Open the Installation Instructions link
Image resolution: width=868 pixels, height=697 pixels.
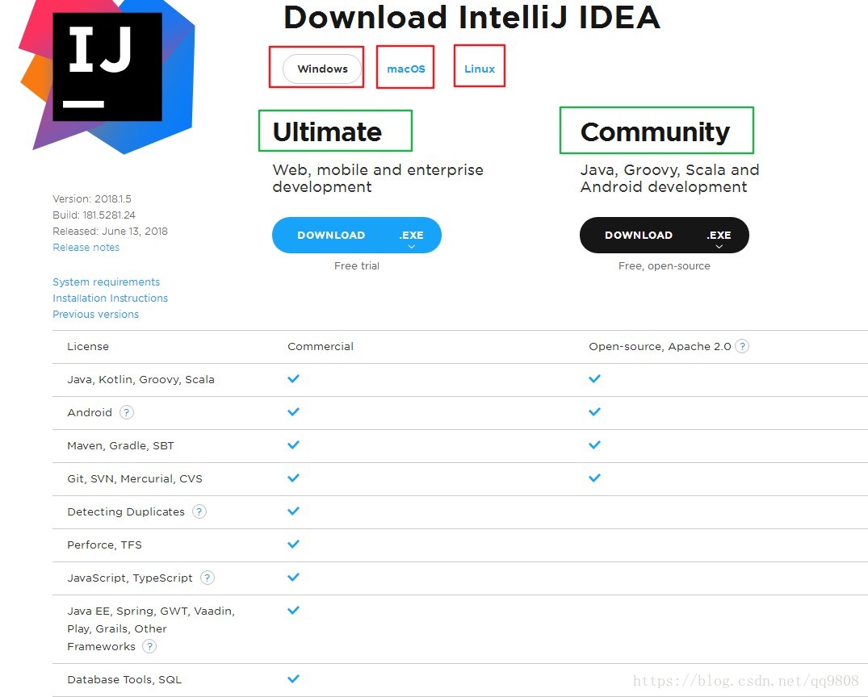click(x=110, y=298)
